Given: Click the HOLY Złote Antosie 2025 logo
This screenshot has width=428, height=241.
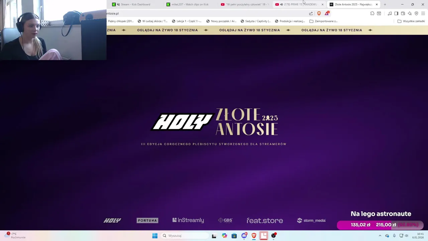Looking at the screenshot, I should pyautogui.click(x=214, y=122).
